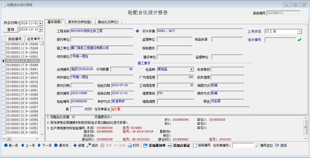Click the 工程名称 field
This screenshot has width=310, height=158.
point(102,31)
